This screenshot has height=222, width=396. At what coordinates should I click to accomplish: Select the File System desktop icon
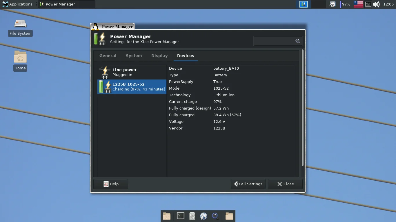tap(20, 28)
